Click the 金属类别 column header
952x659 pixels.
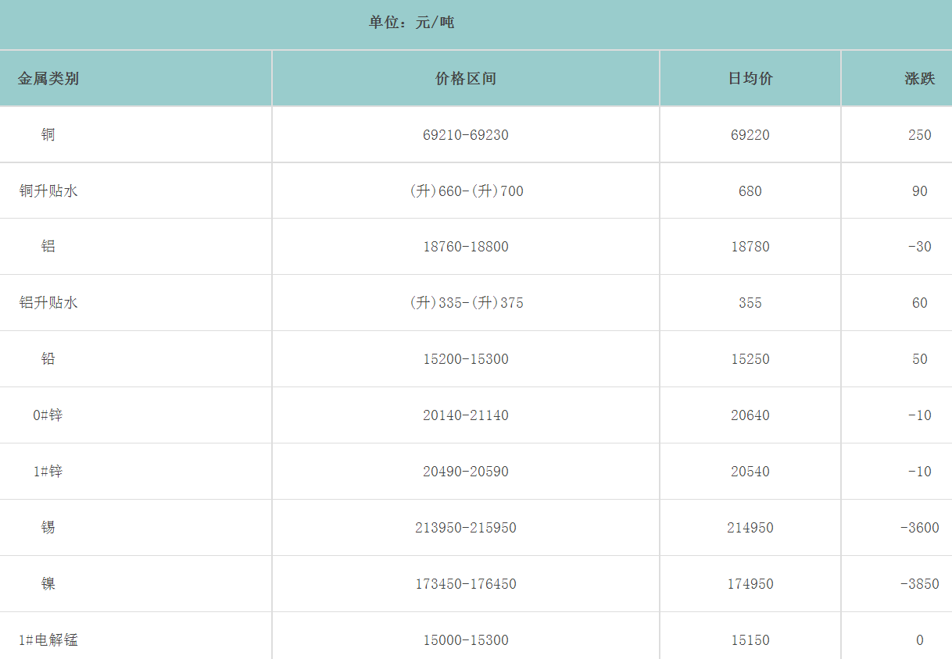tap(48, 79)
